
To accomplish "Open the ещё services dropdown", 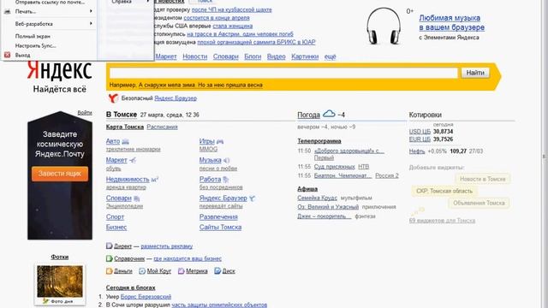I will 330,56.
